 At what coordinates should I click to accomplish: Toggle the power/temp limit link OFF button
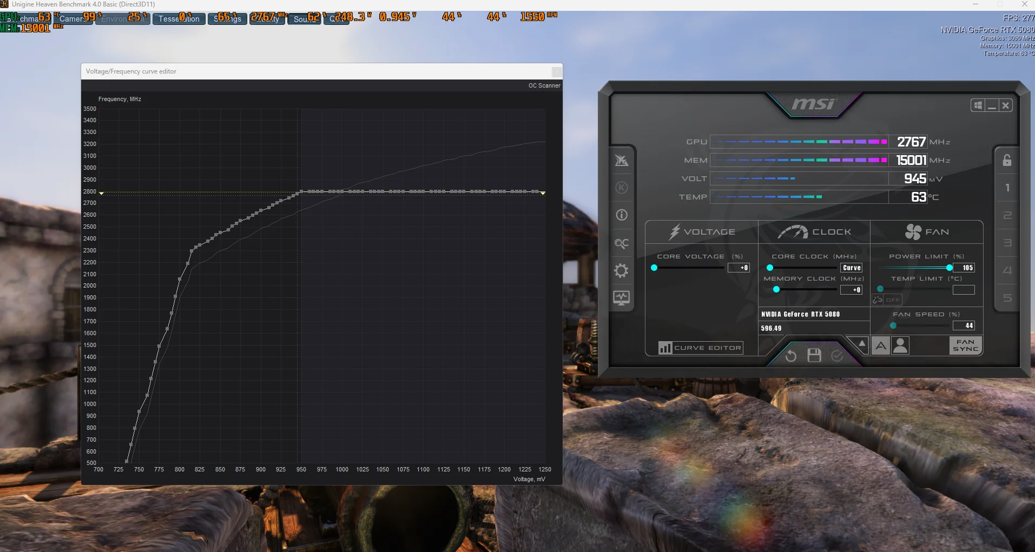click(x=887, y=300)
